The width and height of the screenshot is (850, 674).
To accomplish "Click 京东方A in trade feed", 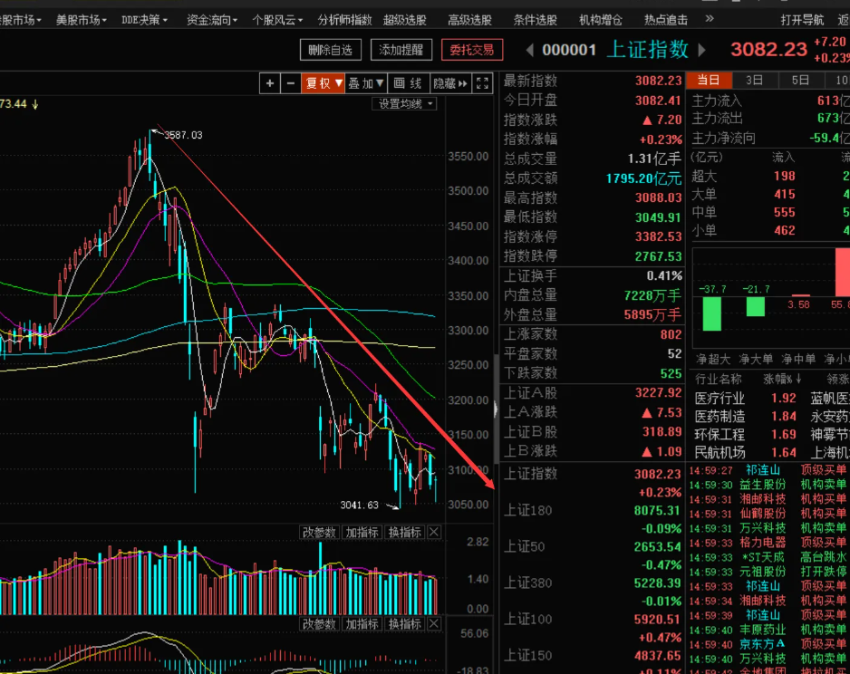I will tap(762, 644).
